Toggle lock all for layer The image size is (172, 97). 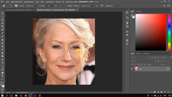150,65
